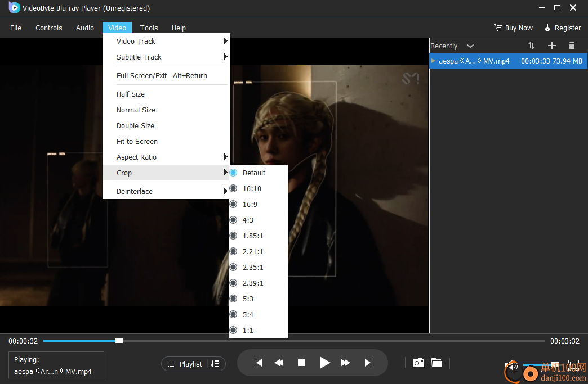The width and height of the screenshot is (588, 384).
Task: Mute the audio with the speaker icon
Action: (x=511, y=364)
